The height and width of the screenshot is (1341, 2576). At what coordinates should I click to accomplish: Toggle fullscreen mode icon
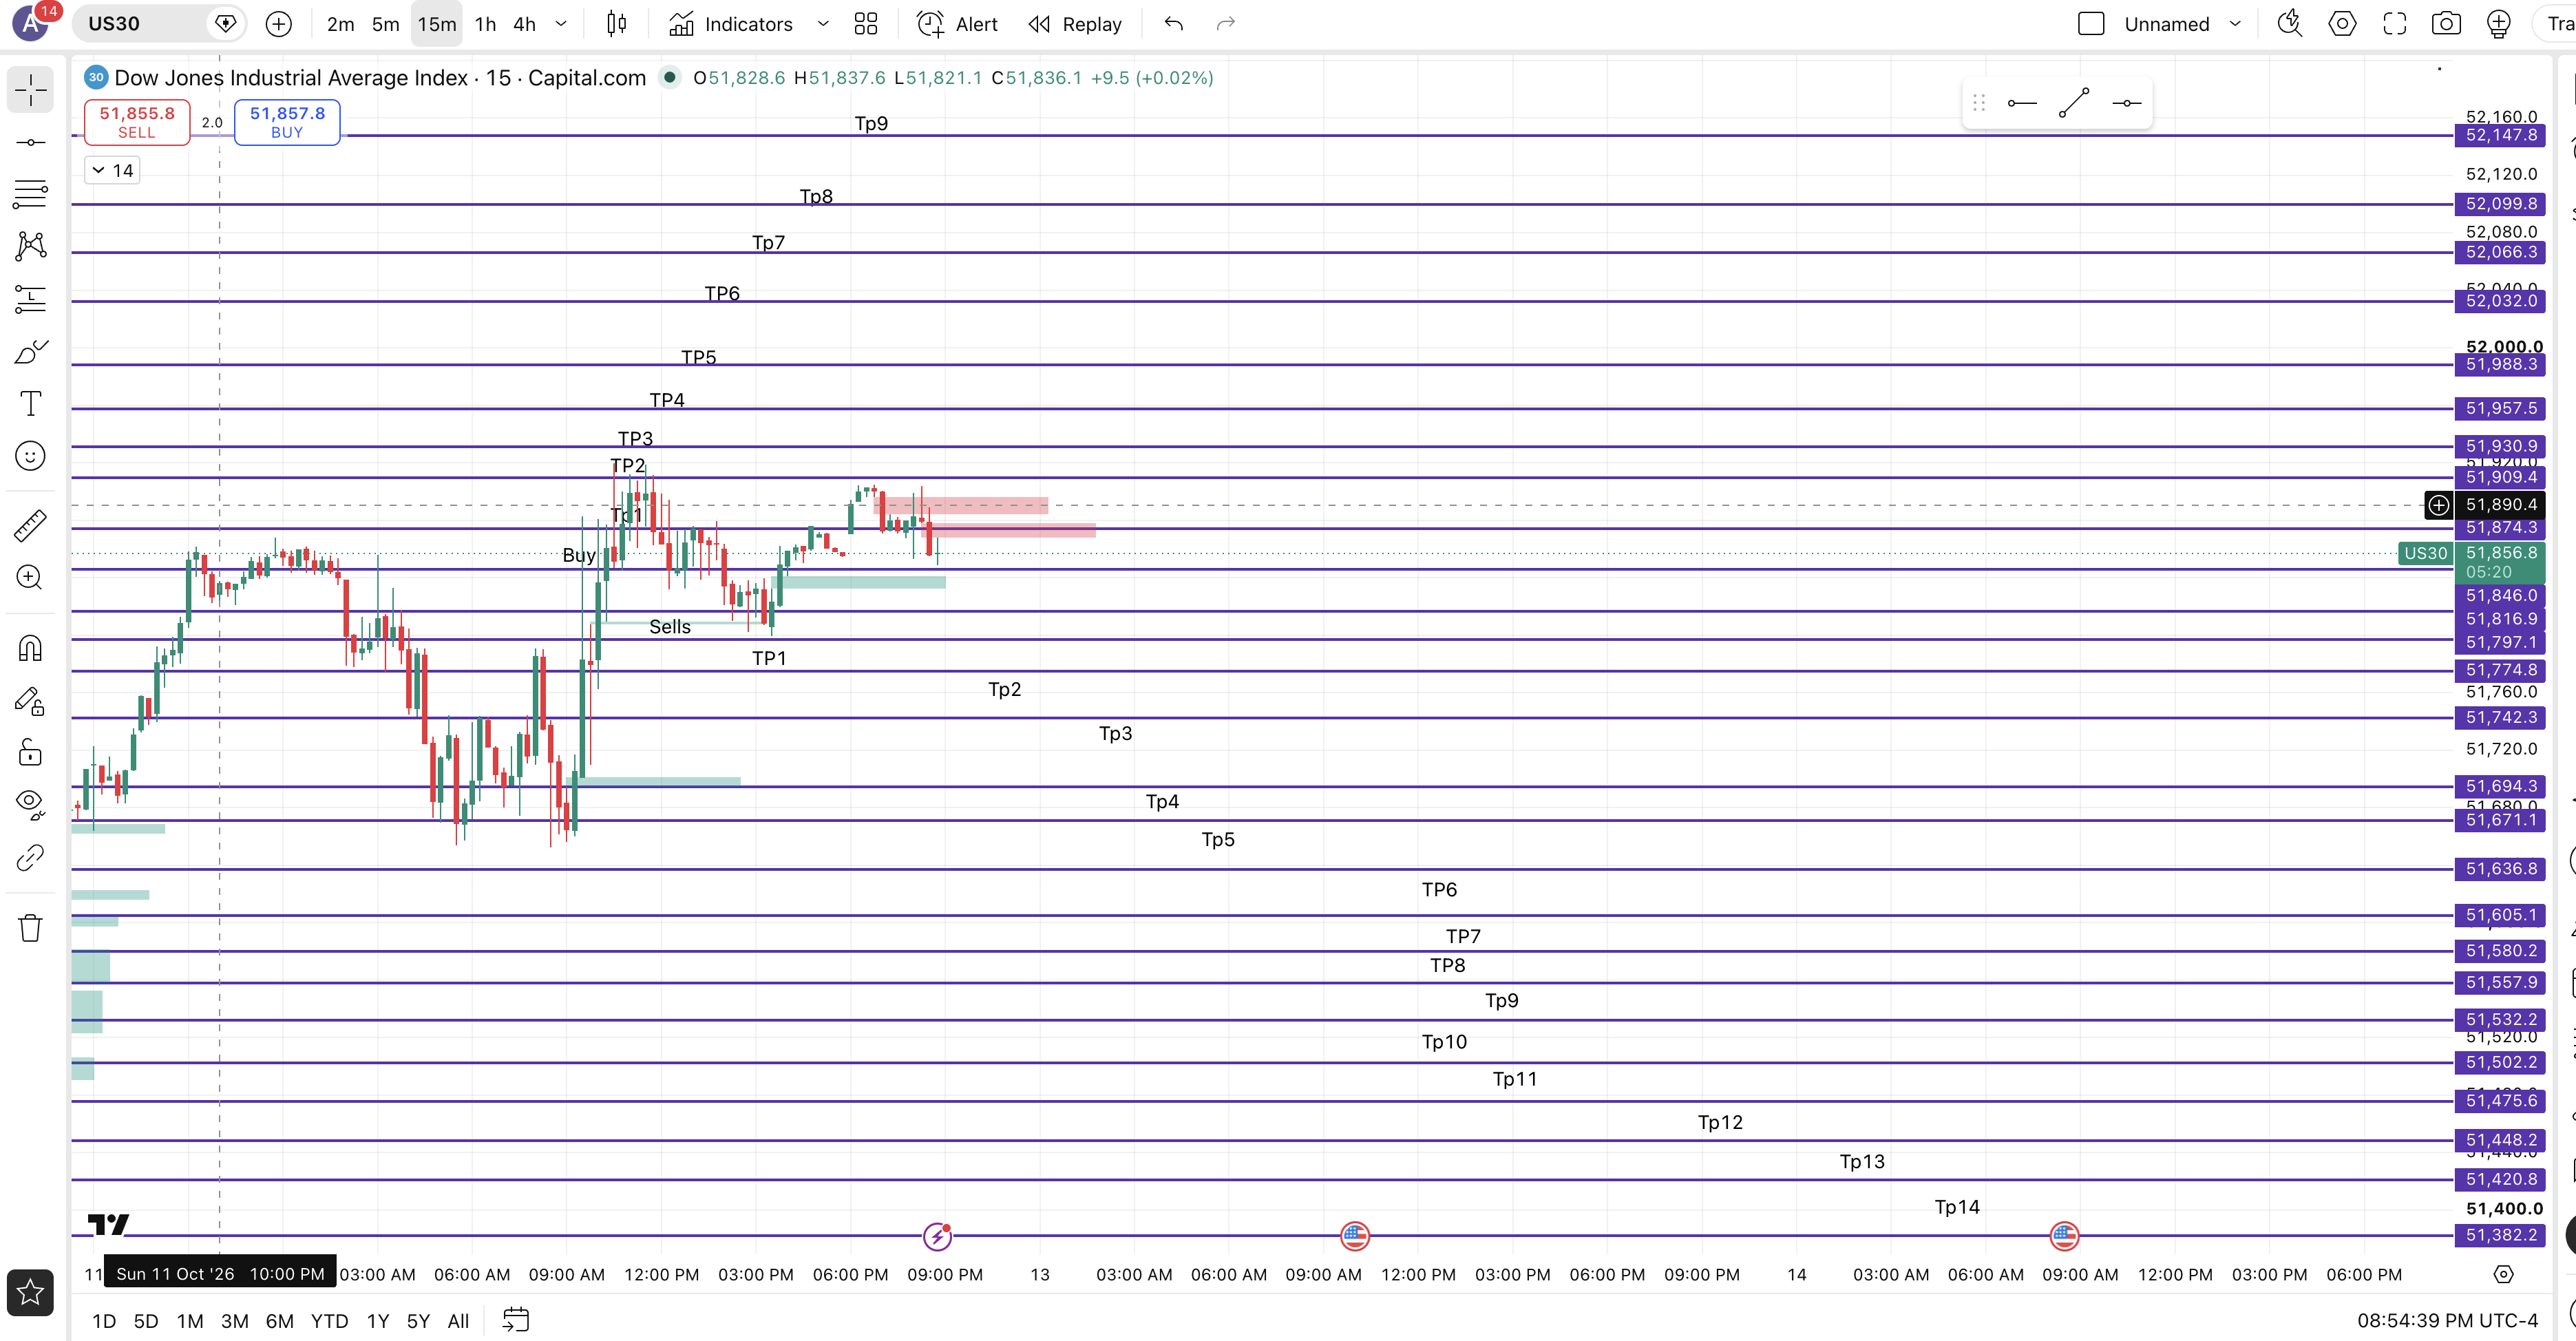[x=2394, y=24]
